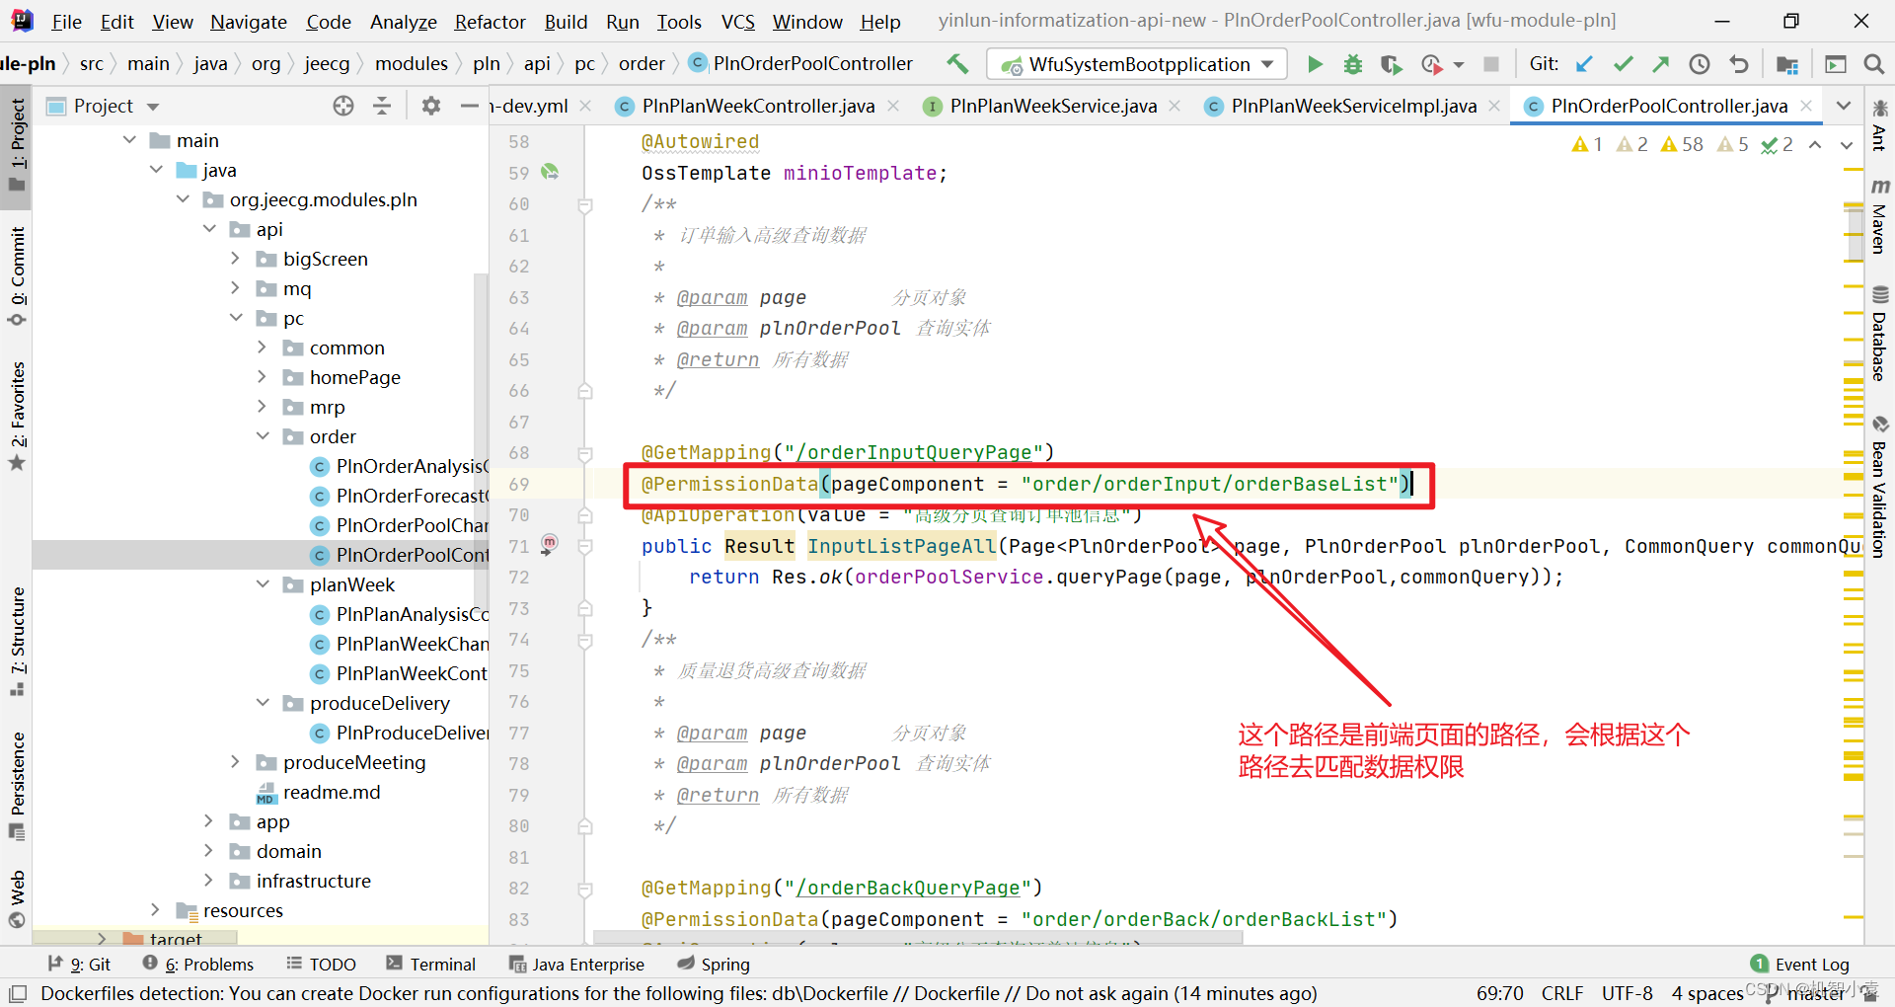Screen dimensions: 1895x1007
Task: Click UTF-8 encoding in status bar
Action: tap(1627, 993)
